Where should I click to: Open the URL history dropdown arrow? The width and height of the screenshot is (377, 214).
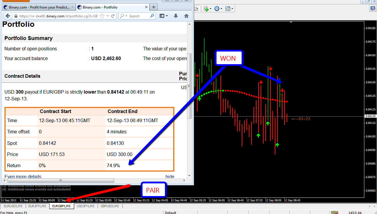point(108,16)
